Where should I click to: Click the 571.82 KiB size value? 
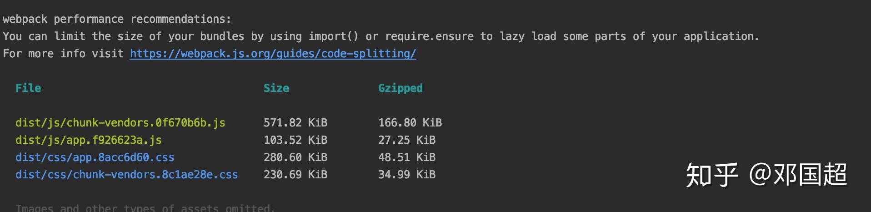(295, 123)
